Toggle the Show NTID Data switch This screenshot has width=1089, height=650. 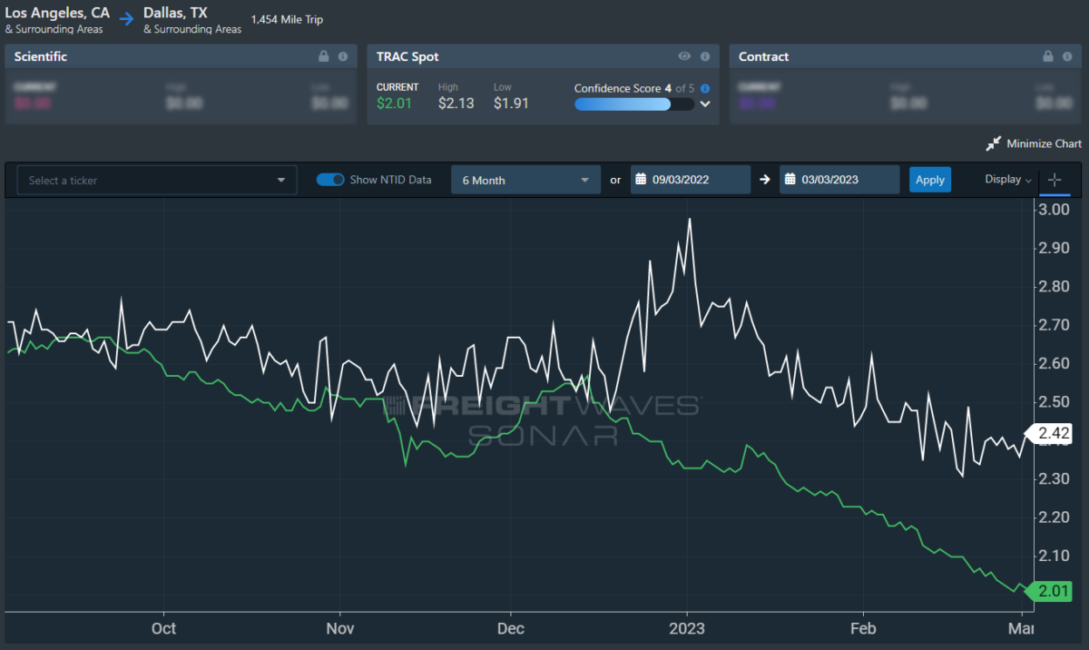(x=330, y=180)
